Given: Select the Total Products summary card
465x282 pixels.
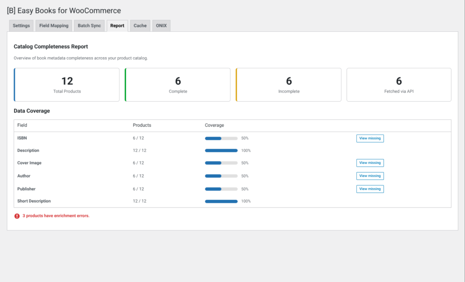Looking at the screenshot, I should pyautogui.click(x=67, y=85).
